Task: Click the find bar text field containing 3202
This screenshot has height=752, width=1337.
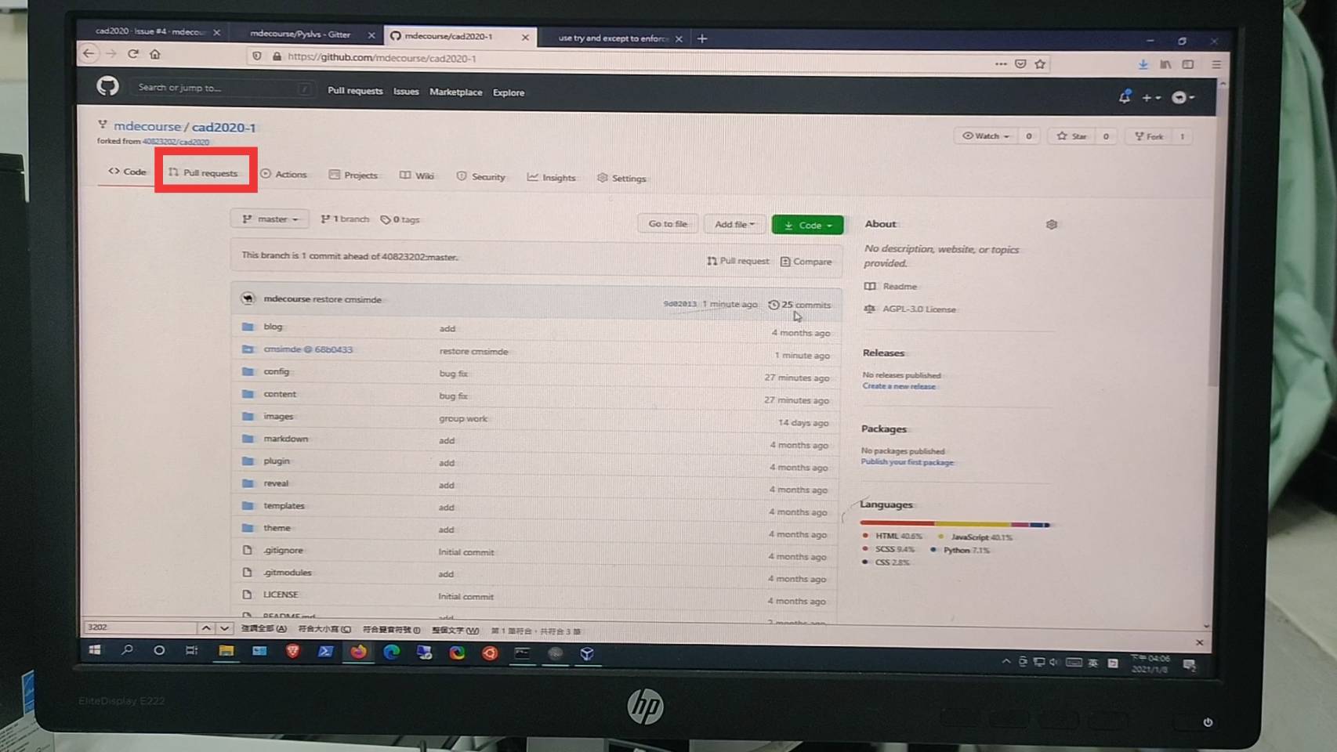Action: pos(139,627)
